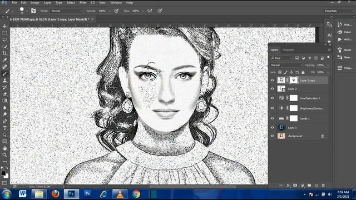The image size is (356, 200).
Task: Hide the Layer 1 layer
Action: coord(273,127)
